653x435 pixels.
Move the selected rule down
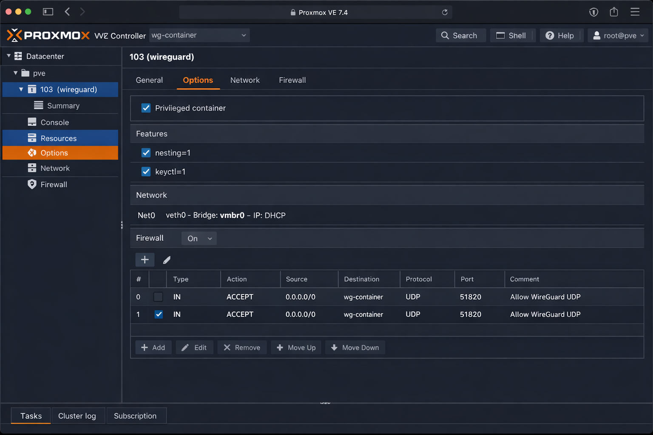355,347
